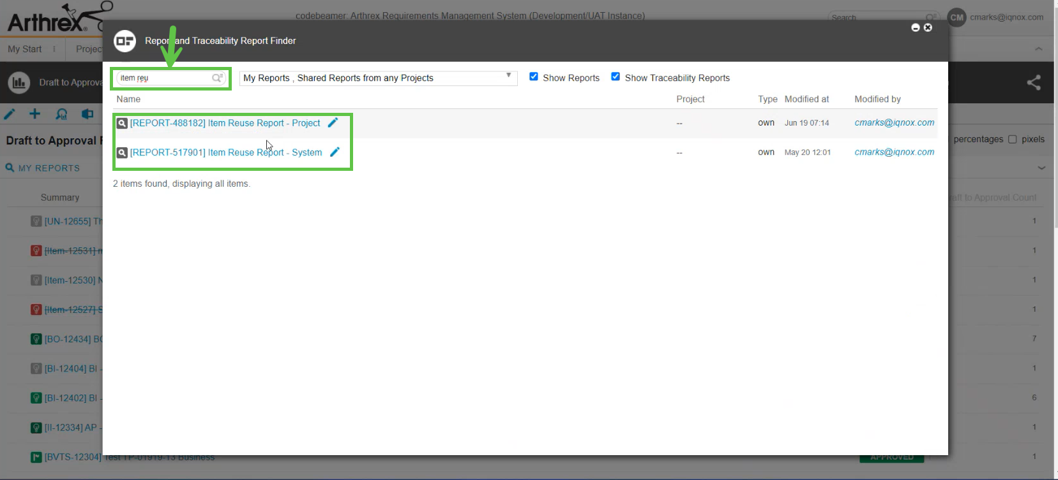Click edit pencil next to Item Reuse Report - System
This screenshot has width=1058, height=480.
coord(335,152)
